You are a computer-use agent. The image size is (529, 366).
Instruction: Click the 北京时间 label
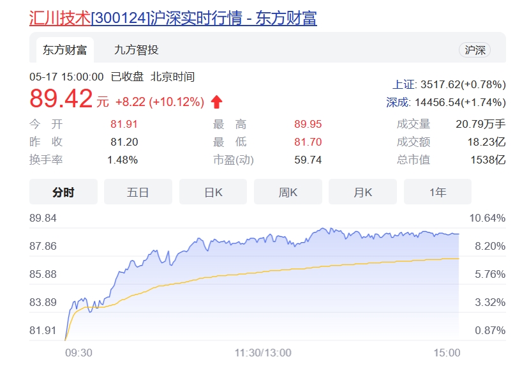(172, 77)
